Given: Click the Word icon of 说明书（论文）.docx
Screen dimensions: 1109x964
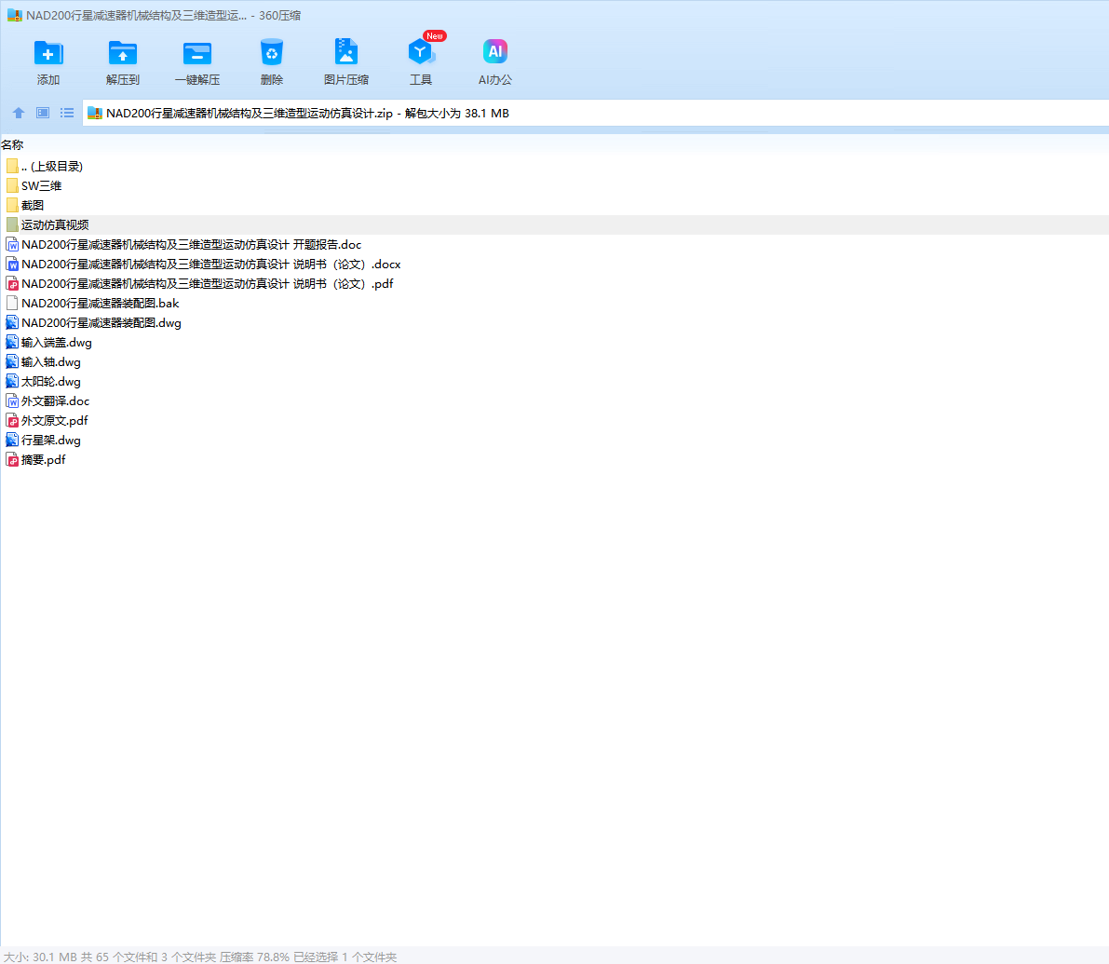Looking at the screenshot, I should (12, 264).
